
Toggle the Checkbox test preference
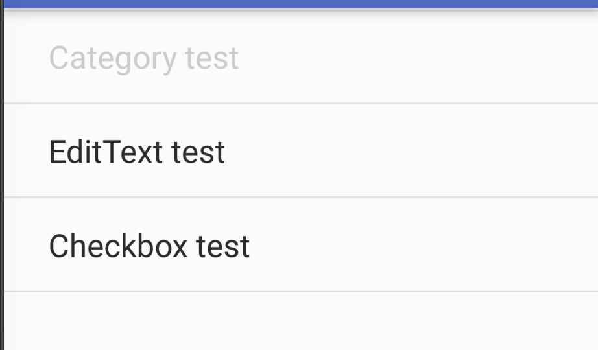click(x=301, y=245)
